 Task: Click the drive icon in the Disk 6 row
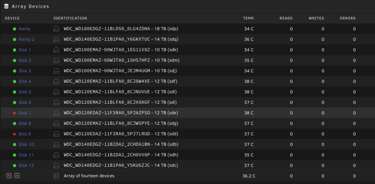(56, 103)
